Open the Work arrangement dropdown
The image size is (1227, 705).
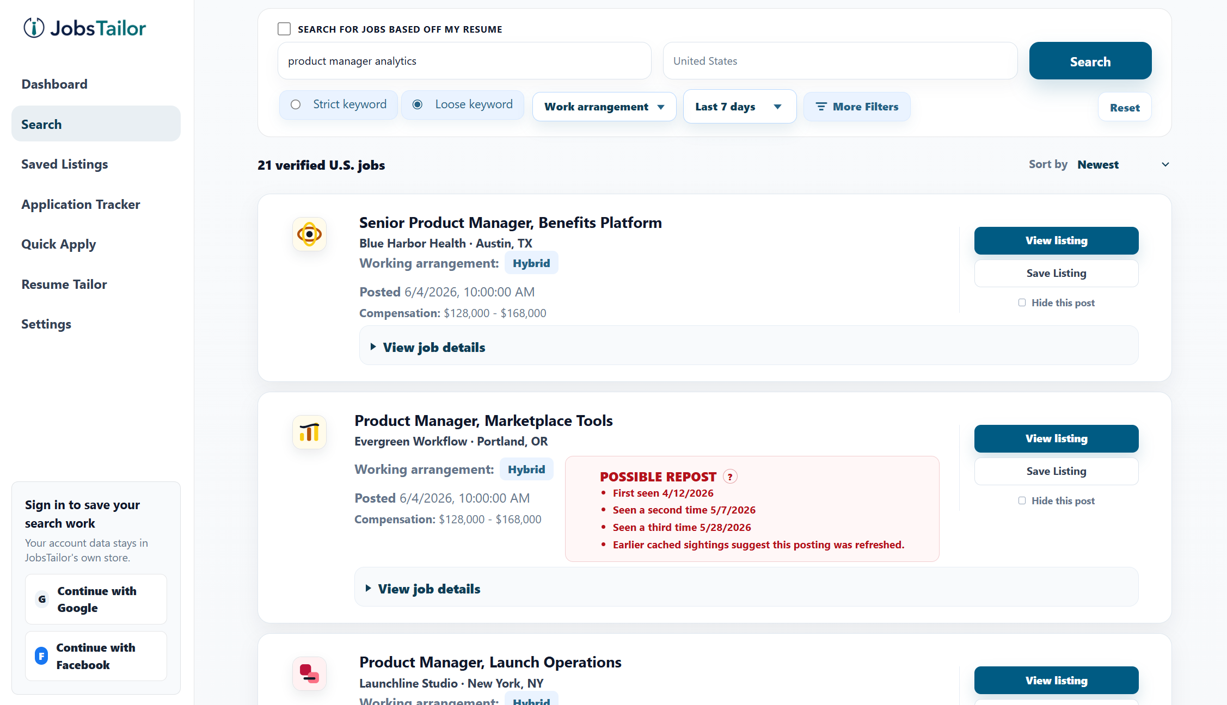click(x=604, y=107)
